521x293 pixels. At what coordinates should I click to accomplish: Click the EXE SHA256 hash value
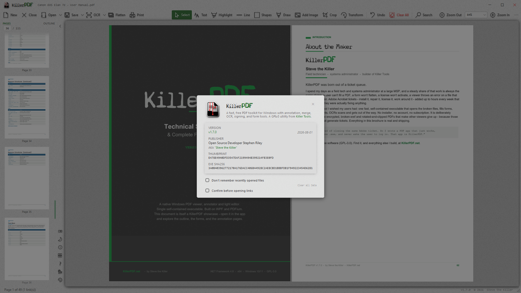click(260, 168)
